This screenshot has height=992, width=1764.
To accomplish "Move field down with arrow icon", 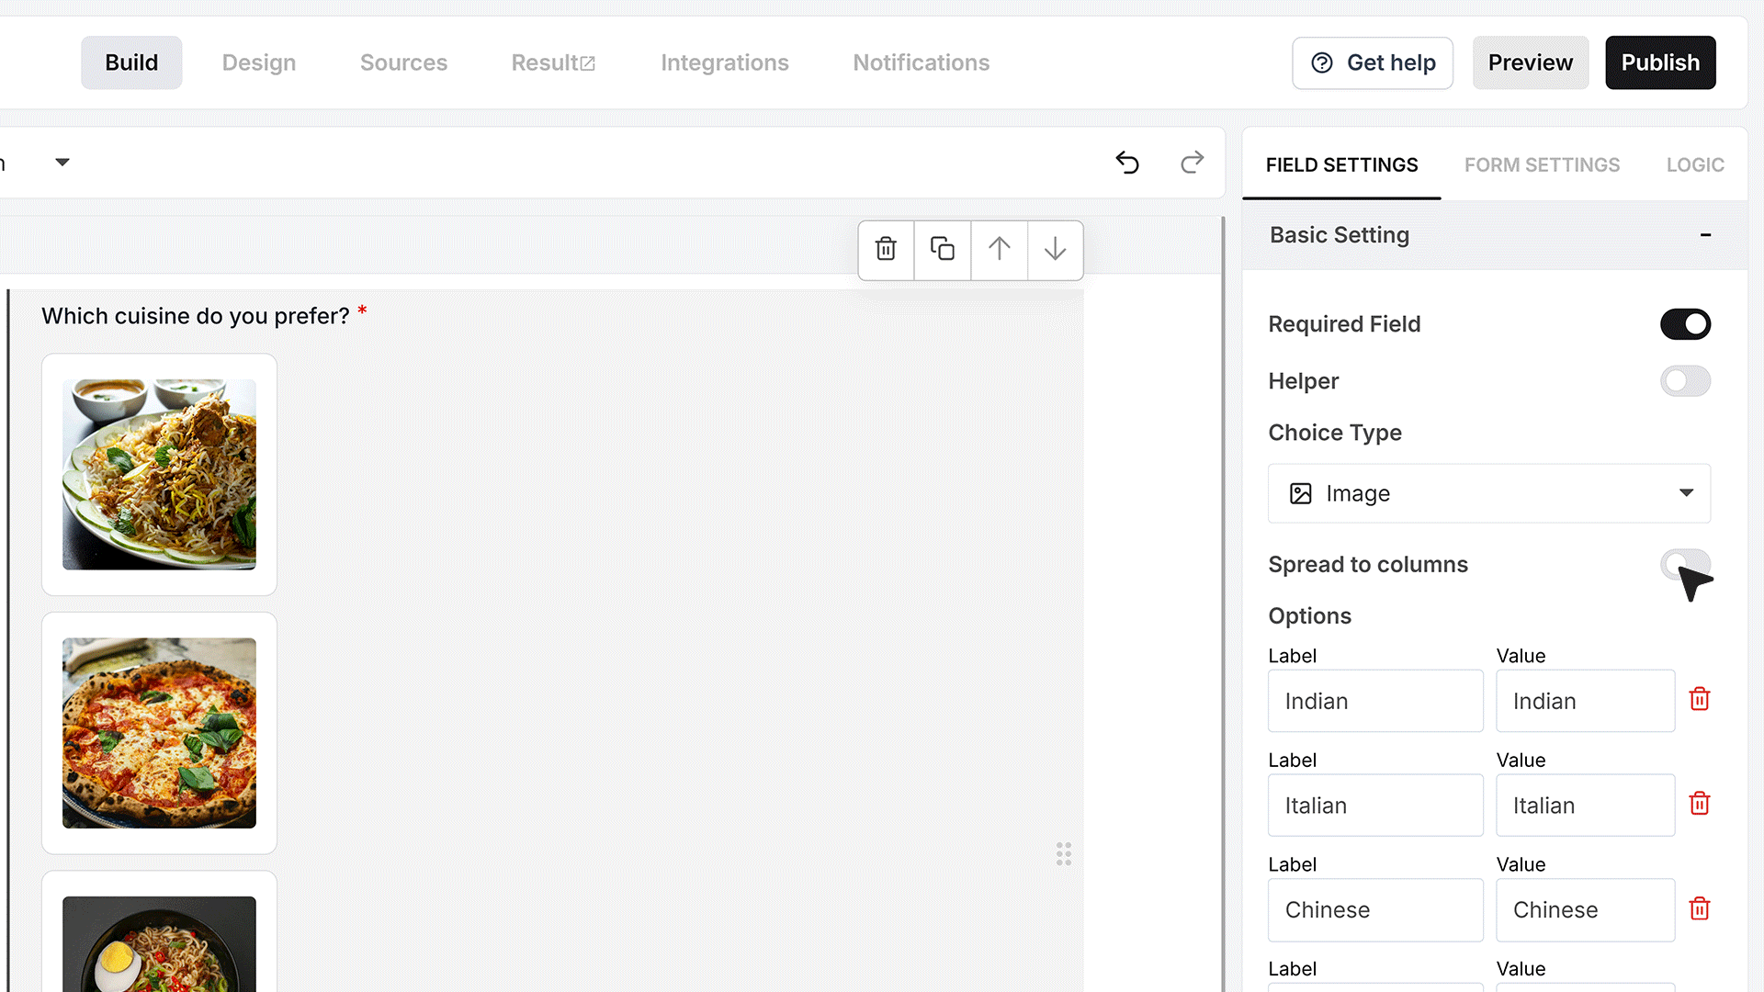I will point(1056,249).
